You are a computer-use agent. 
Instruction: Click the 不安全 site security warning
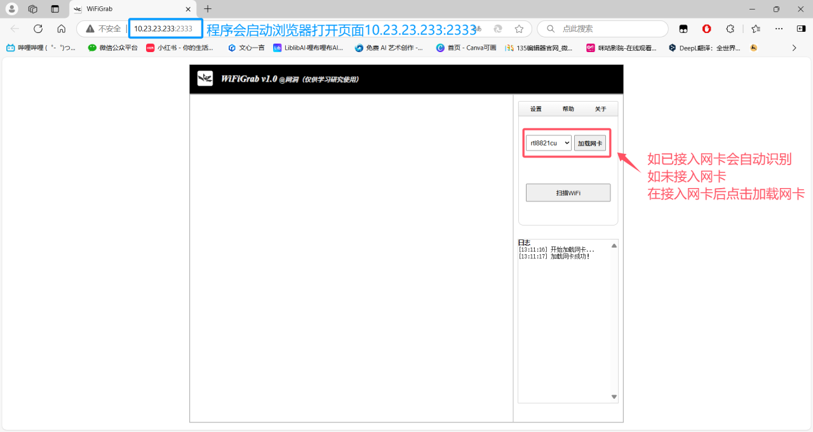point(103,29)
